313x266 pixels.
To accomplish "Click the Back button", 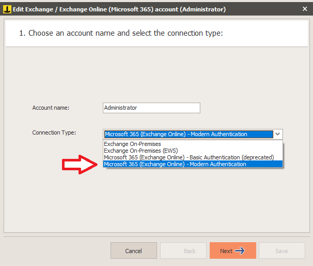I will pos(183,250).
